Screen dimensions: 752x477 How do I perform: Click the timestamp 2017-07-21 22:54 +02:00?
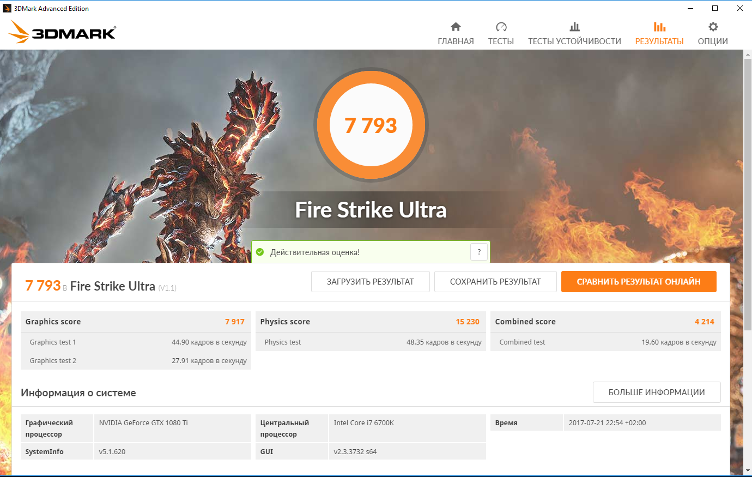click(x=607, y=423)
